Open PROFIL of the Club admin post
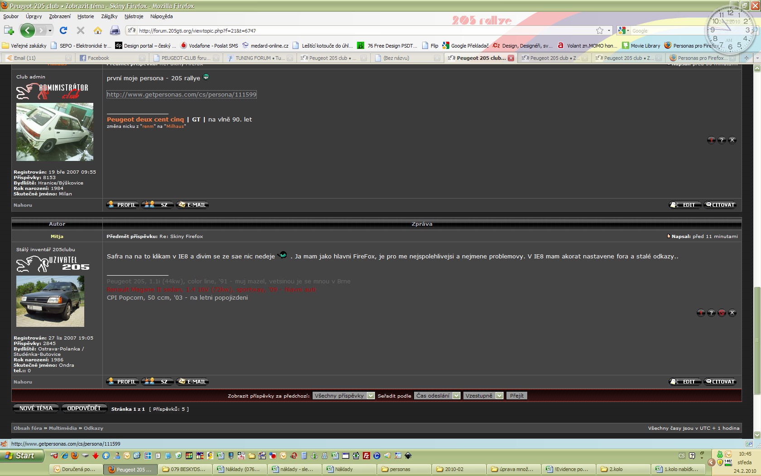761x476 pixels. coord(122,205)
